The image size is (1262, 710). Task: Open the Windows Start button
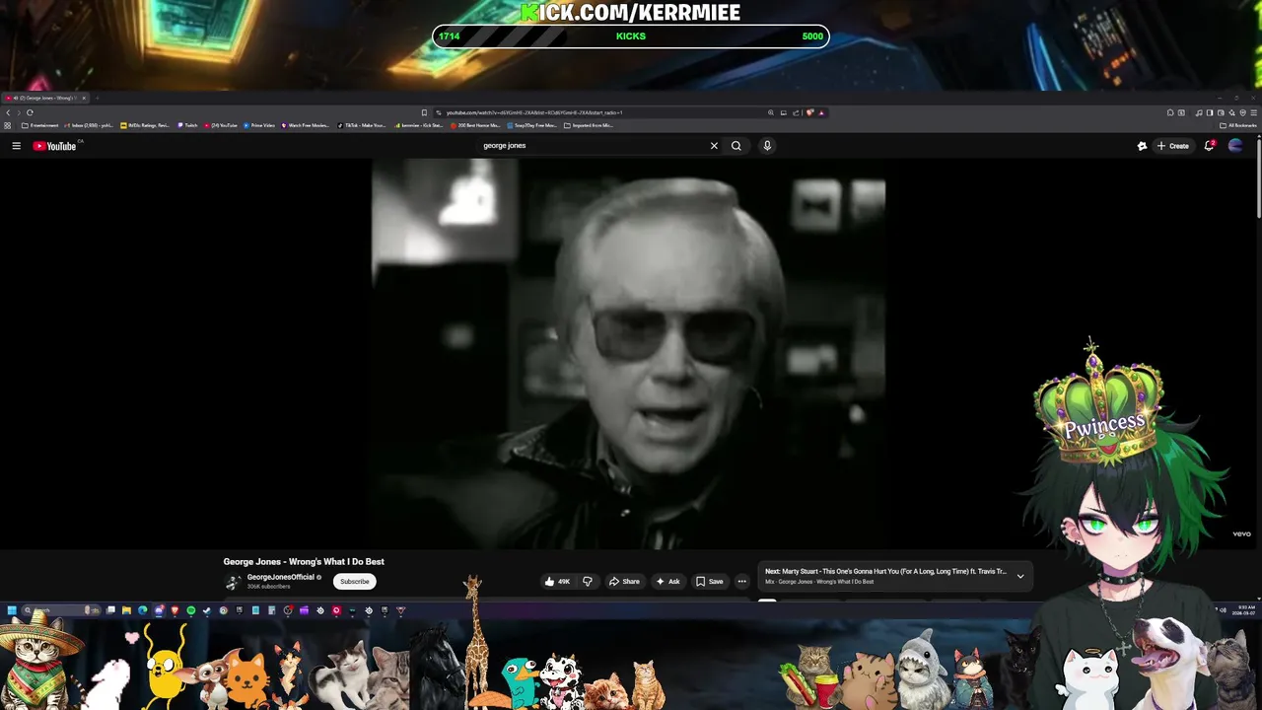pos(12,610)
